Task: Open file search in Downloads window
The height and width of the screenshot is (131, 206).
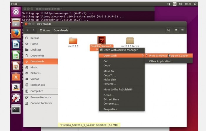Action: [169, 30]
